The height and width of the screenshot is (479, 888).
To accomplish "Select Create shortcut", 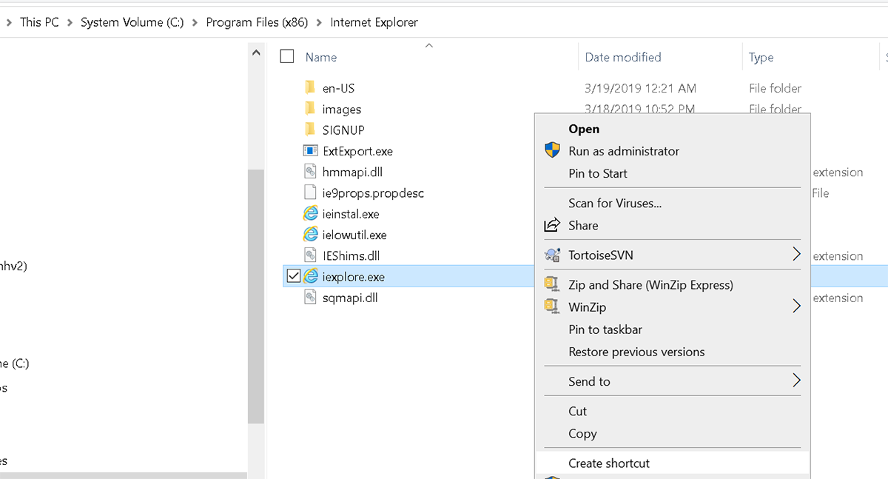I will coord(609,463).
